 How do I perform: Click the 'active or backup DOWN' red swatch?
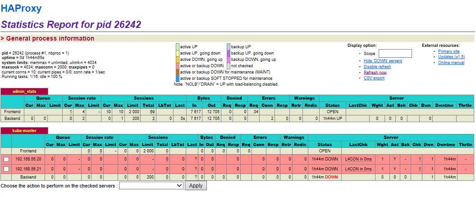pyautogui.click(x=178, y=65)
